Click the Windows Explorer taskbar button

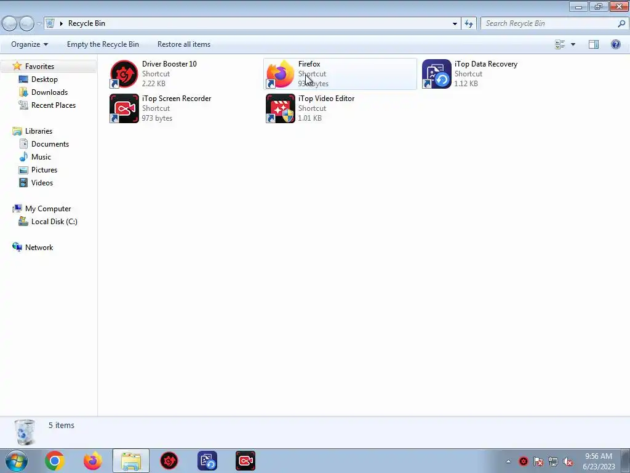(x=131, y=461)
